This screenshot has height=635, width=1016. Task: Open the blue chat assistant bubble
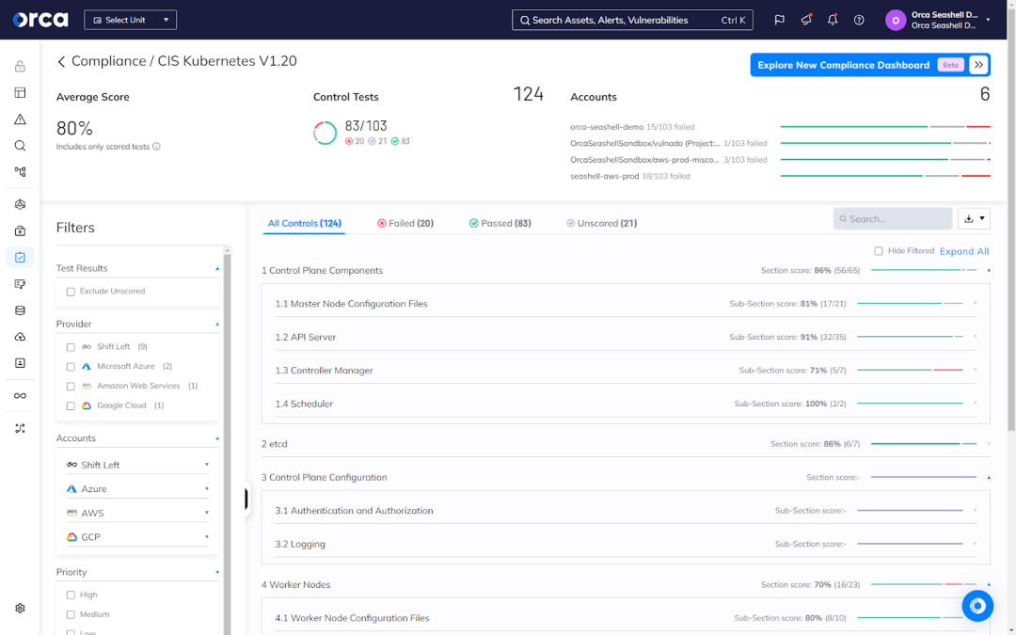click(x=977, y=606)
